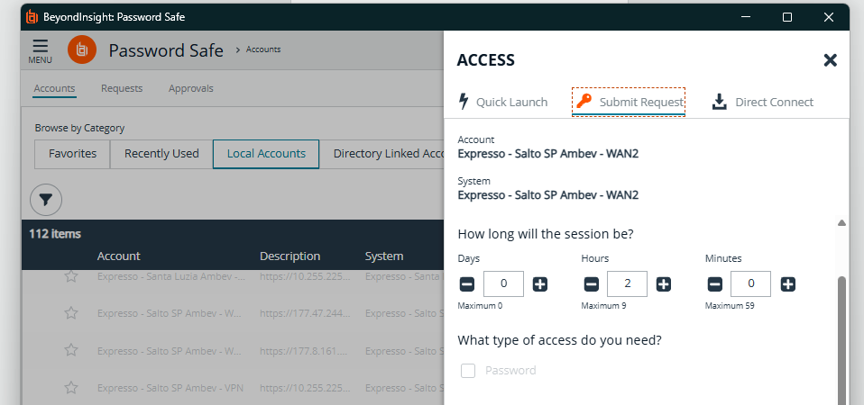Open the Requests tab
The width and height of the screenshot is (864, 405).
122,88
